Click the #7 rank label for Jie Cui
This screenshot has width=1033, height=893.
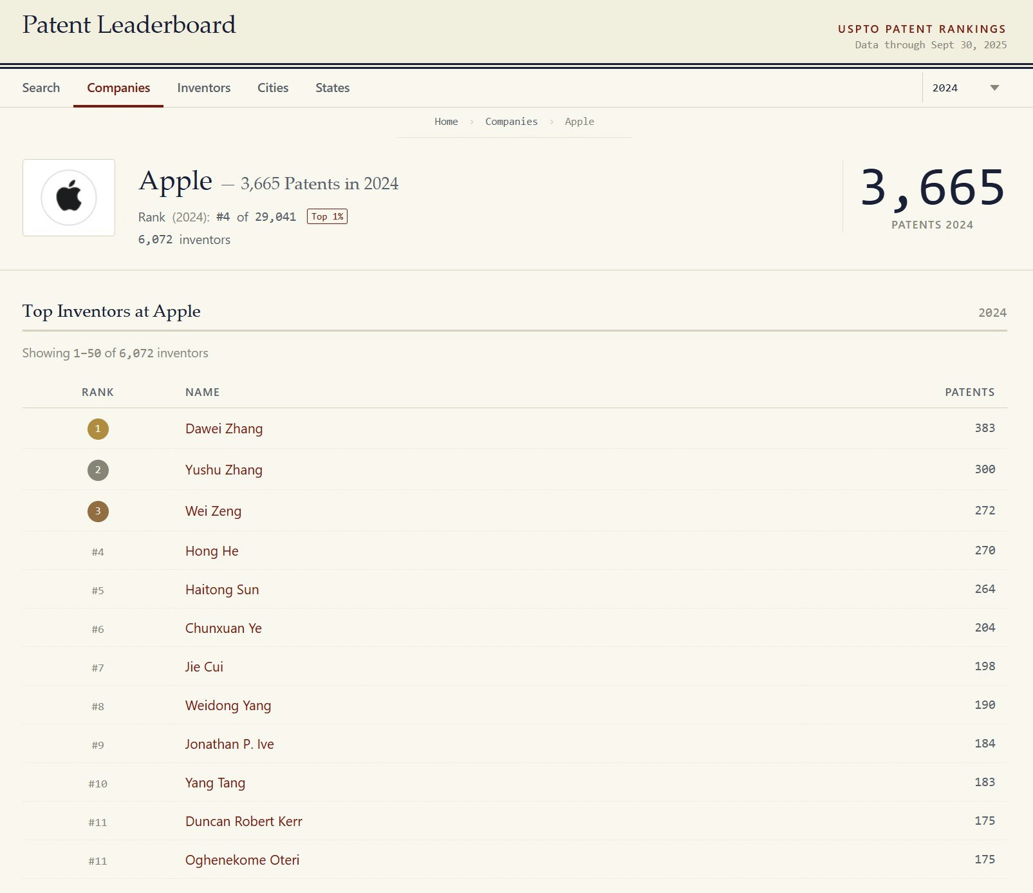pyautogui.click(x=98, y=668)
